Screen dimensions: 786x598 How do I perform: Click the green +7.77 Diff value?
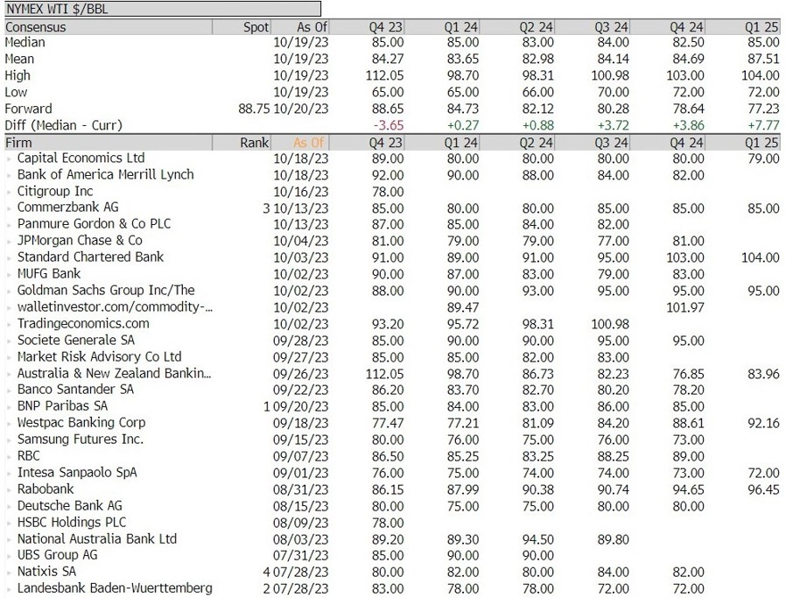(x=763, y=125)
